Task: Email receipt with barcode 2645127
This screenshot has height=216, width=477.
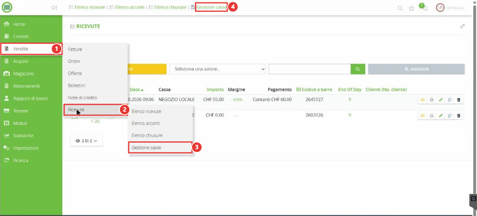Action: [422, 100]
